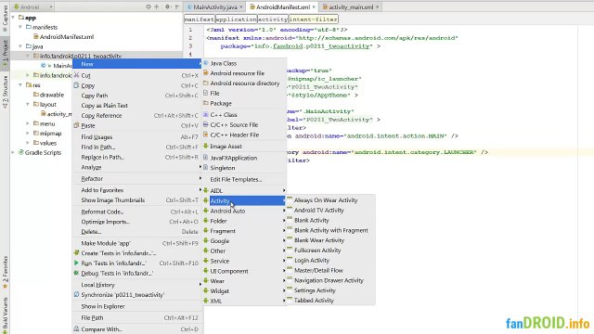Click Optimize Imports menu entry
The image size is (594, 334).
click(136, 222)
